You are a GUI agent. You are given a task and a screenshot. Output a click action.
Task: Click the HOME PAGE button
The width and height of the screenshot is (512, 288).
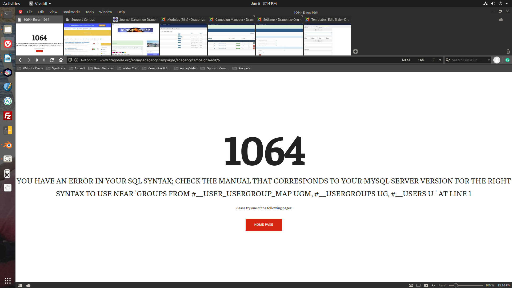coord(263,225)
